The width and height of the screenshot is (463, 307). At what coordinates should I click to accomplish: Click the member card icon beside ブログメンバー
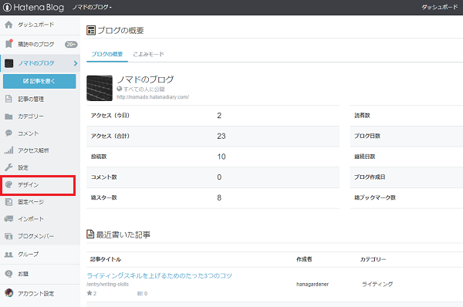pos(8,236)
